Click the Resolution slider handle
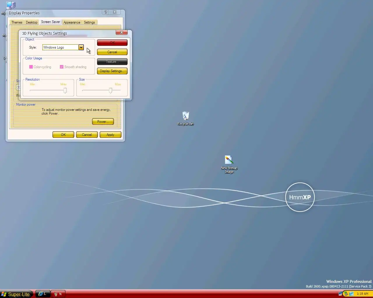 click(x=65, y=91)
